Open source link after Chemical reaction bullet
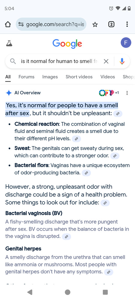The image size is (135, 300). coord(76,139)
